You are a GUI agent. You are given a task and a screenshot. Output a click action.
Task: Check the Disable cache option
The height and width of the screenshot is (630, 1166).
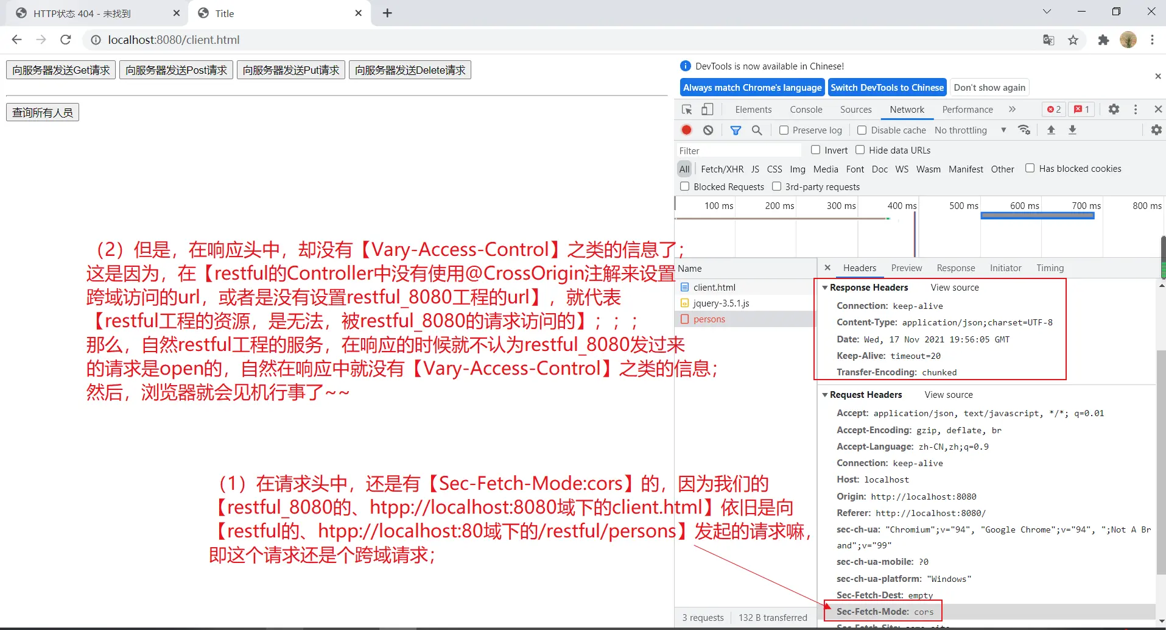coord(862,130)
